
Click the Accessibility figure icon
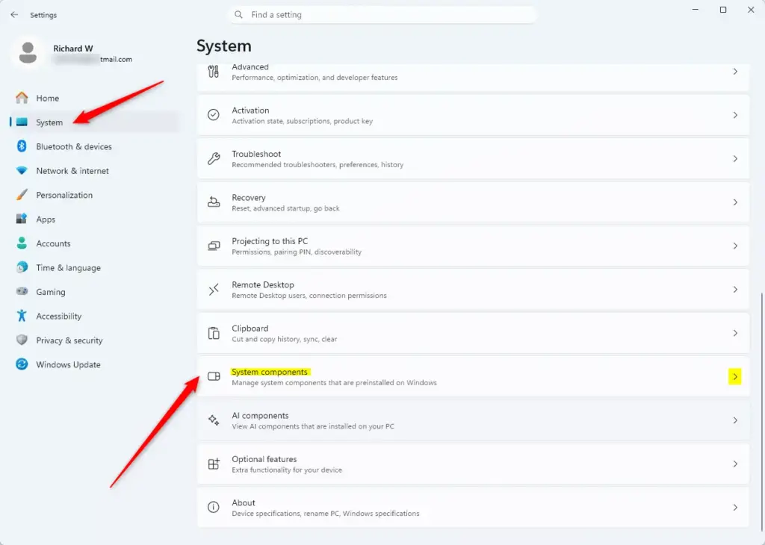click(x=22, y=315)
